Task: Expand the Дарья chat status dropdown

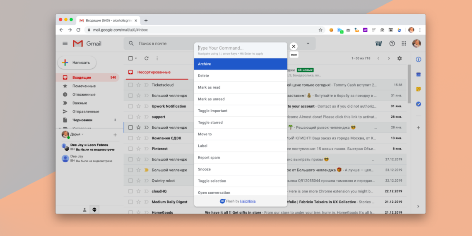Action: (82, 135)
